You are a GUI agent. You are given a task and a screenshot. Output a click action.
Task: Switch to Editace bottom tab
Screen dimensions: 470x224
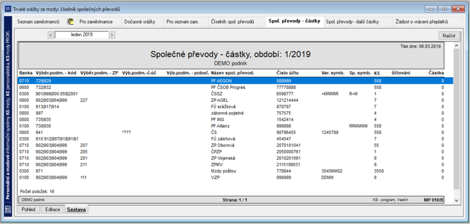point(52,209)
